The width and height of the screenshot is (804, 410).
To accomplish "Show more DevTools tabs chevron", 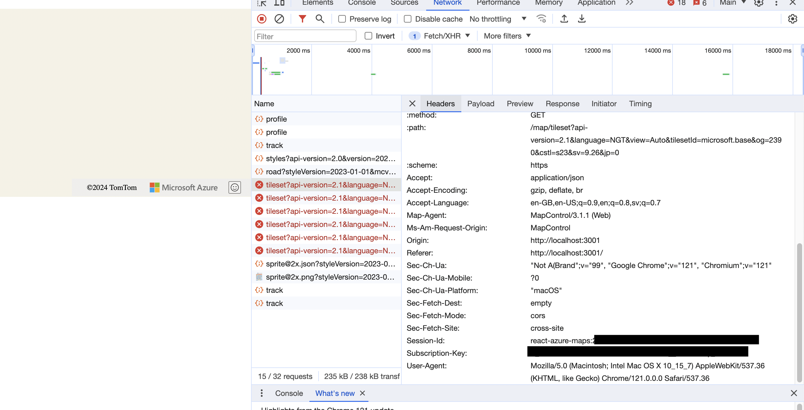I will click(629, 3).
